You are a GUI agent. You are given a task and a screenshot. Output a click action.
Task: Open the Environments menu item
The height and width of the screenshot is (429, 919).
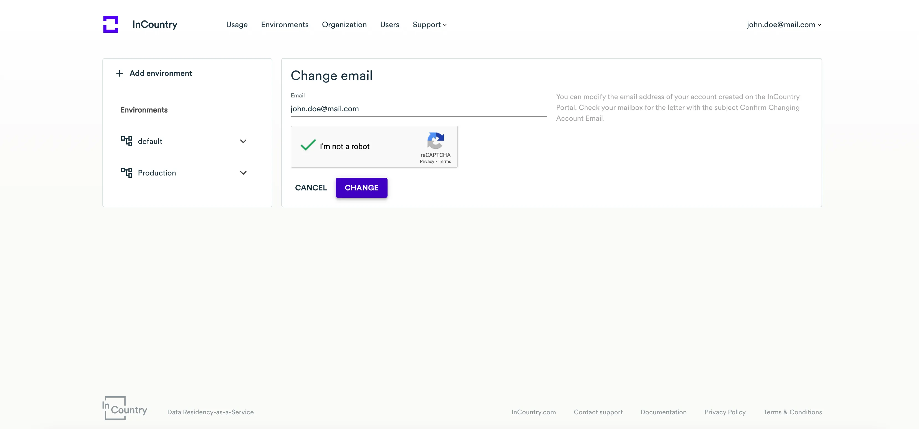pyautogui.click(x=285, y=25)
